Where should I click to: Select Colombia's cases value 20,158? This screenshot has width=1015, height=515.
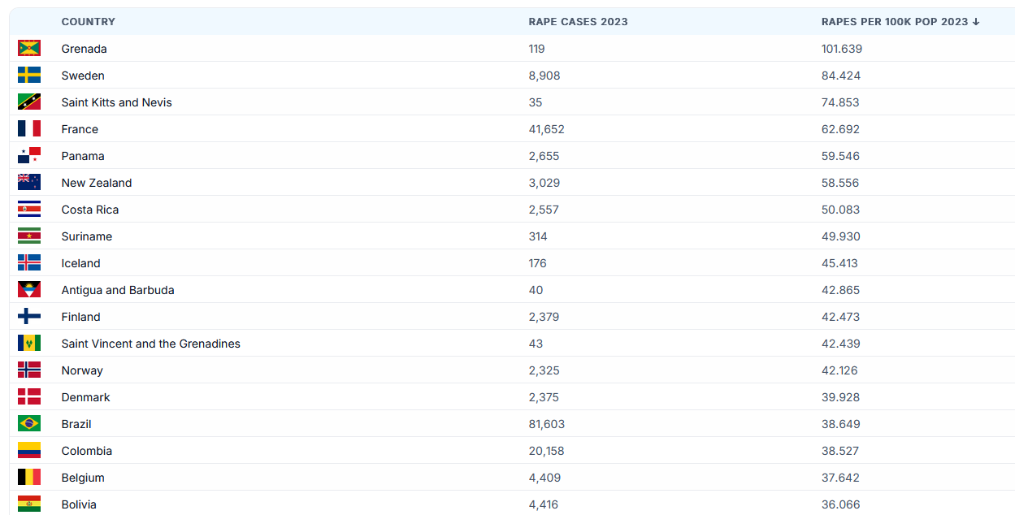547,451
